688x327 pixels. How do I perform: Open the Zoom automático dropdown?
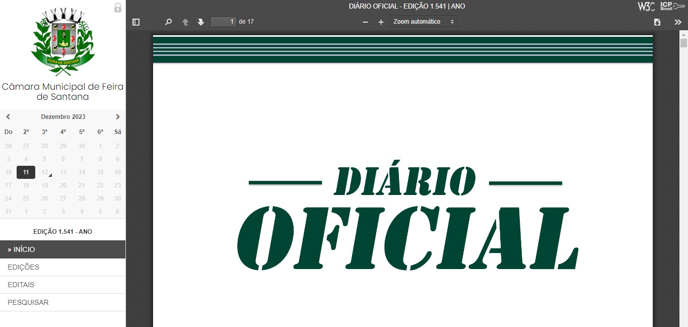(x=424, y=22)
